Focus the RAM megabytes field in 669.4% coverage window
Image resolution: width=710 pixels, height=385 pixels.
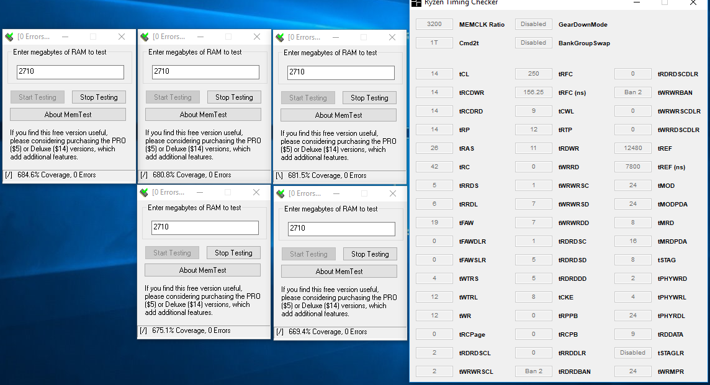click(x=341, y=229)
